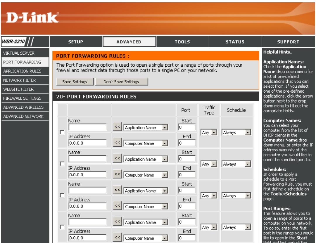Viewport: 316px width, 244px height.
Task: Enable the fourth port forwarding rule checkbox
Action: click(x=62, y=227)
